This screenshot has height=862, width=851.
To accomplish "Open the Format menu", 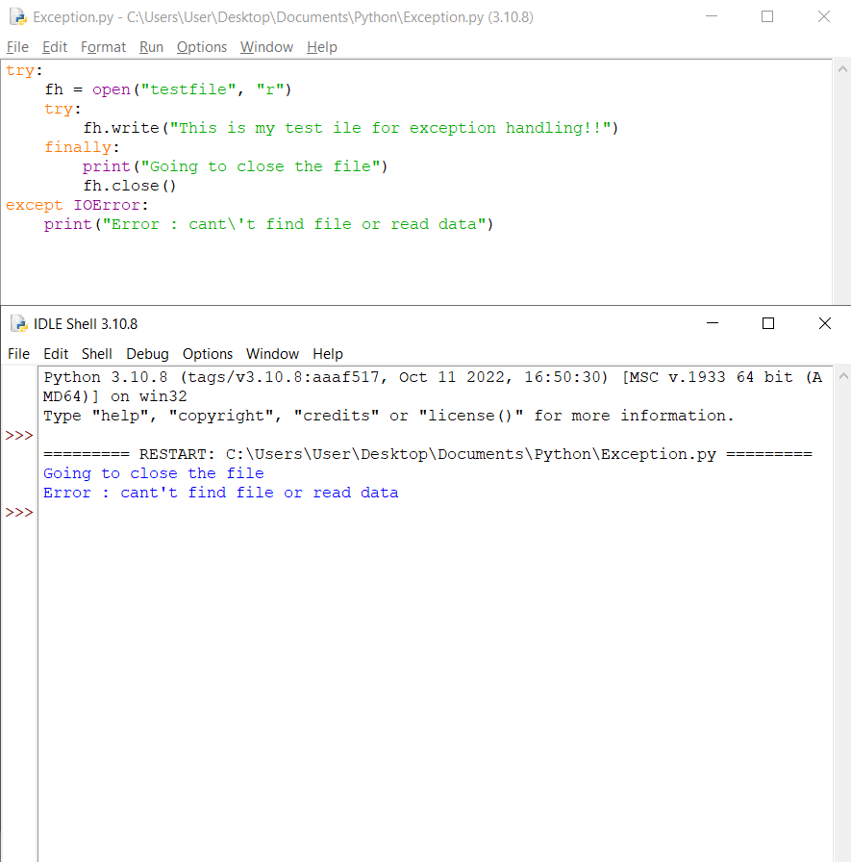I will [103, 46].
